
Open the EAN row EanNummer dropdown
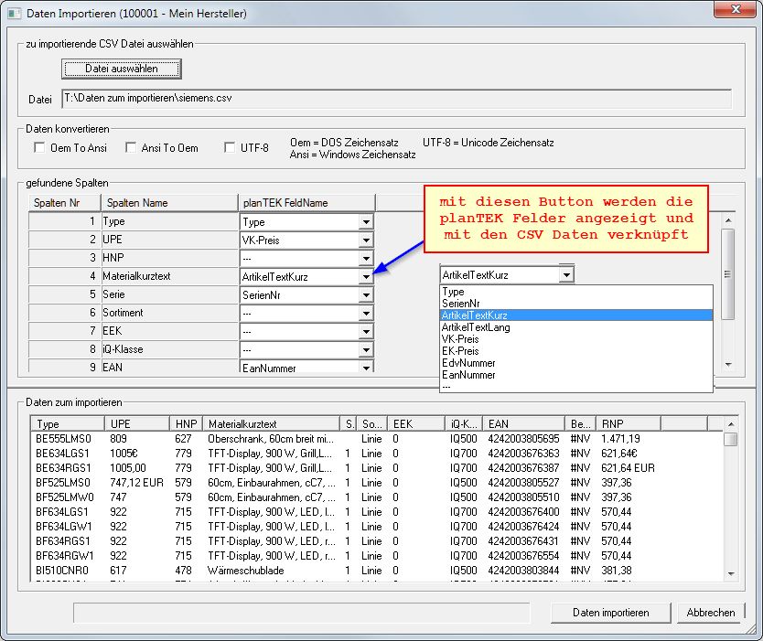tap(366, 368)
